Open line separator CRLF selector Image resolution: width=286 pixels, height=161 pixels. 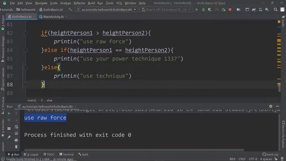(242, 159)
